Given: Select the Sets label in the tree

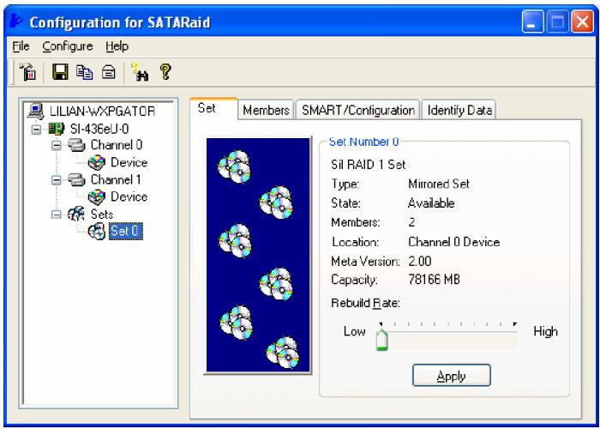Looking at the screenshot, I should click(x=101, y=214).
